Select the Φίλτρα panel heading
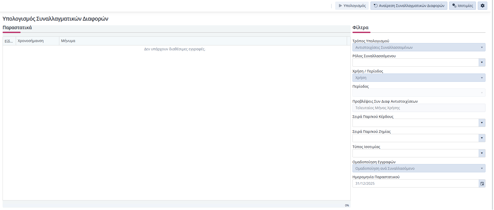The width and height of the screenshot is (494, 210). point(360,28)
